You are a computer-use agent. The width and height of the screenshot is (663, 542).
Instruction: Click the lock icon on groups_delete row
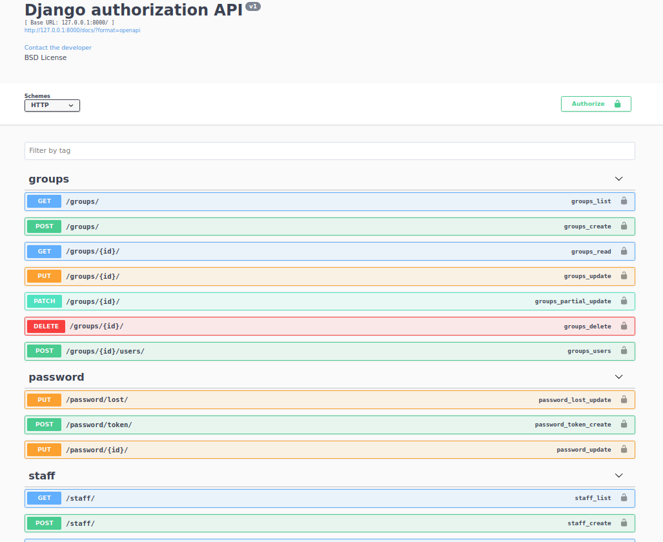pyautogui.click(x=624, y=326)
